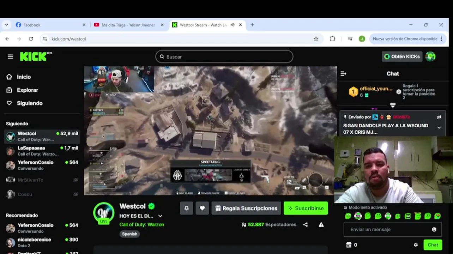Click the verified badge beside Westcol name
Viewport: 453px width, 254px height.
(x=151, y=206)
